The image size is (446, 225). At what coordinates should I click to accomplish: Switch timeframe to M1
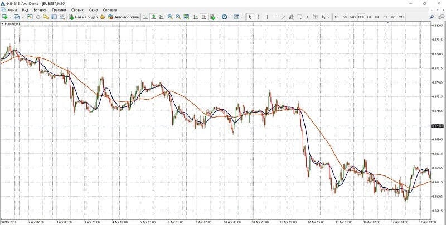coord(337,17)
